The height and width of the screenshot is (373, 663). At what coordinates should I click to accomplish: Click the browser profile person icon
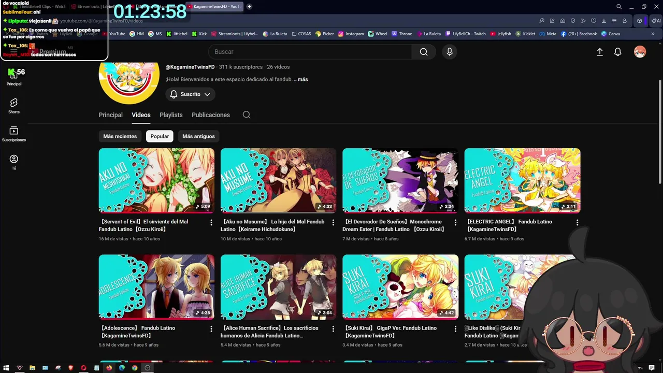625,21
